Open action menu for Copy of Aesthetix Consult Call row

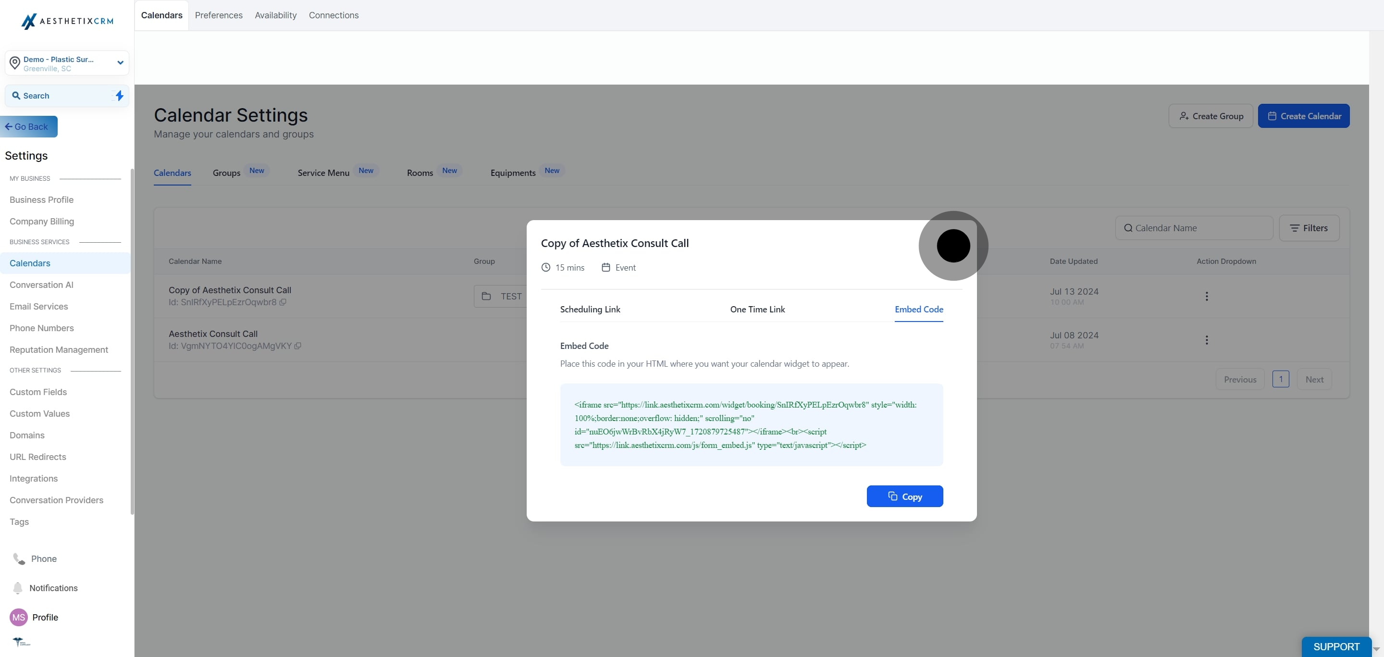(1206, 297)
